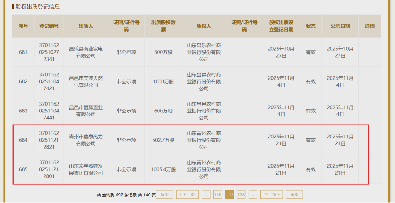
Task: Click the ellipsis after page 138
Action: (x=253, y=195)
